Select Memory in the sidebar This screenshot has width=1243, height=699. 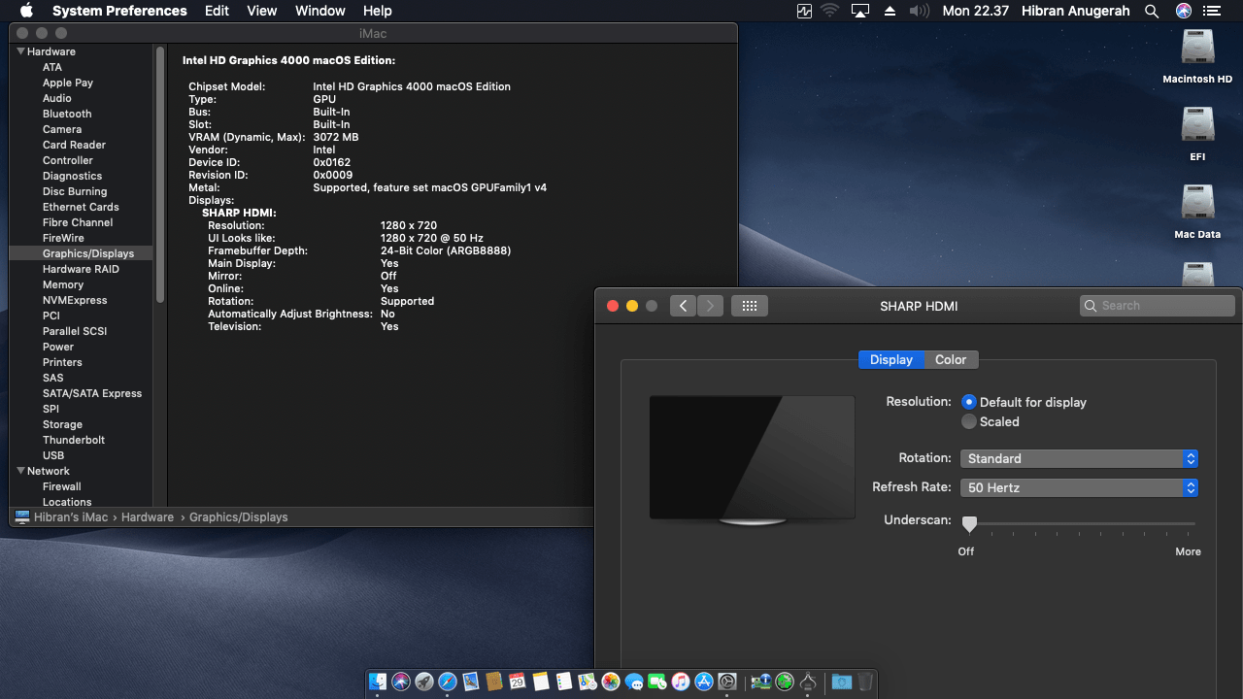click(x=63, y=284)
